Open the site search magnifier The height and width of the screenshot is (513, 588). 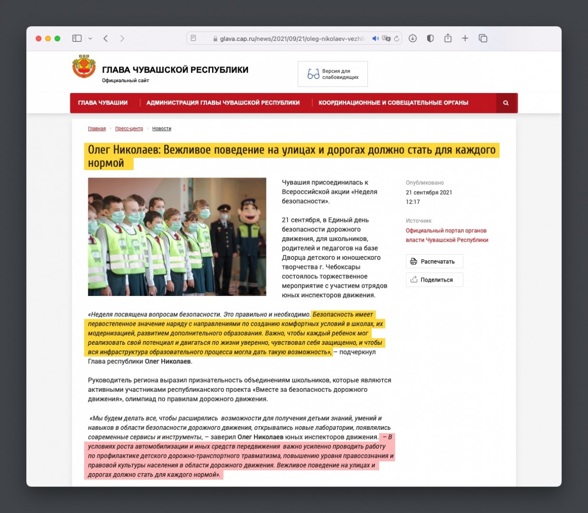coord(506,103)
